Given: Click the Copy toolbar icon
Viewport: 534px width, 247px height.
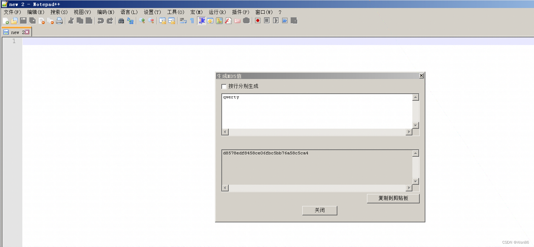Looking at the screenshot, I should coord(80,21).
